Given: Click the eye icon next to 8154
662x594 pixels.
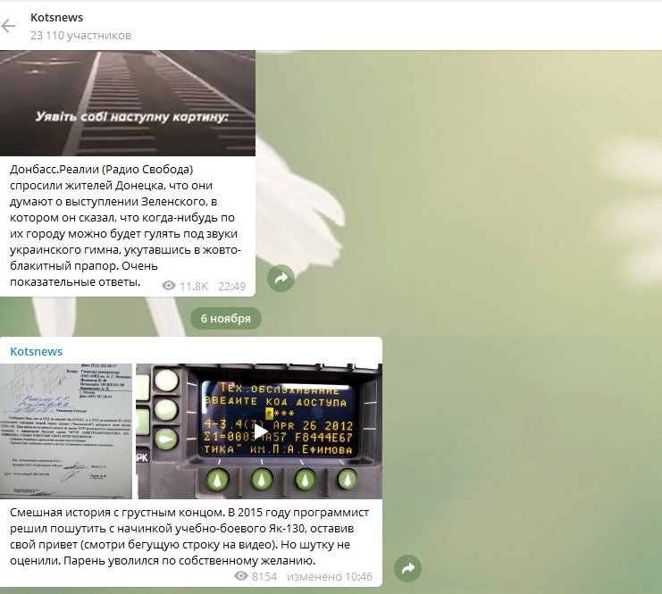Looking at the screenshot, I should click(x=241, y=577).
